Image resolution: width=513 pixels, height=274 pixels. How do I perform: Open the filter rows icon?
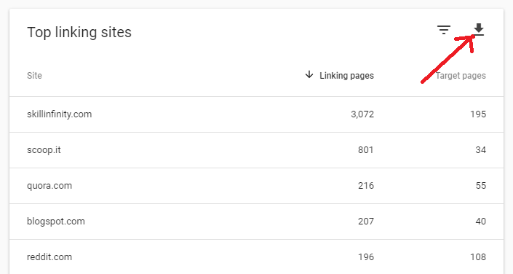tap(444, 30)
